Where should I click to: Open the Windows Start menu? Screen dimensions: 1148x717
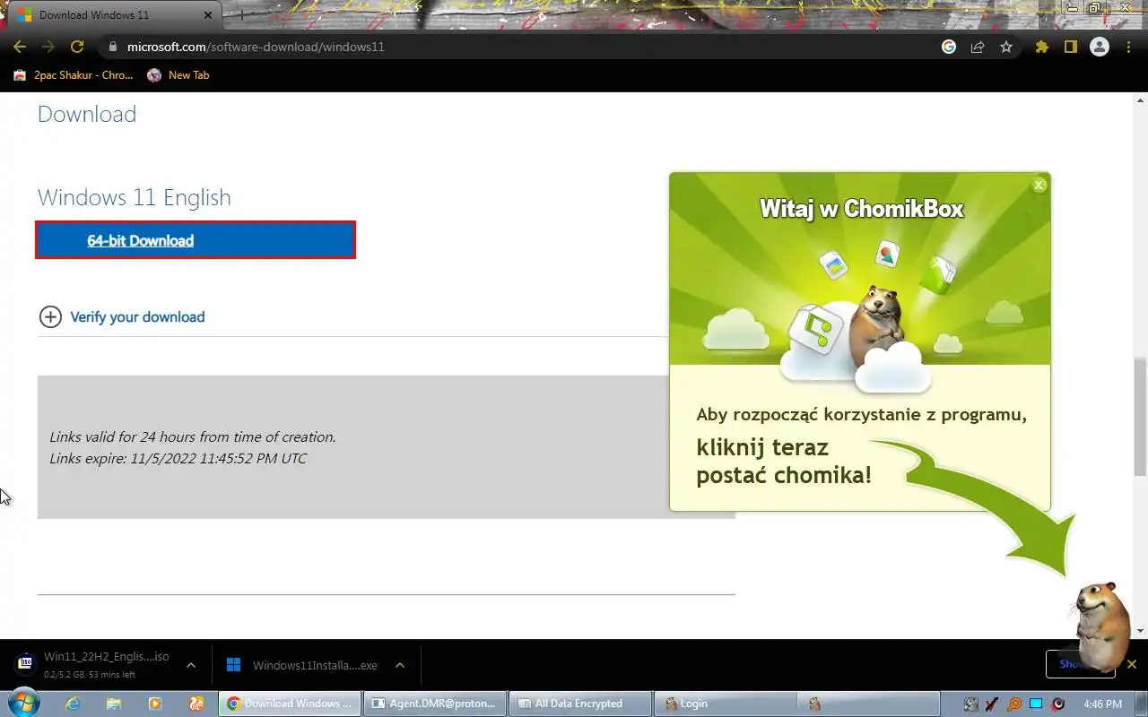(22, 704)
